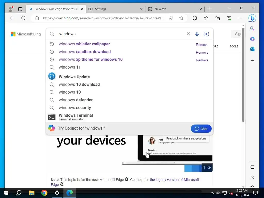Remove windows whistler wallpaper from history
The height and width of the screenshot is (198, 264).
point(202,45)
